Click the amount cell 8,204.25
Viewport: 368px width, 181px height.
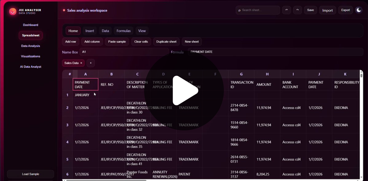267,174
